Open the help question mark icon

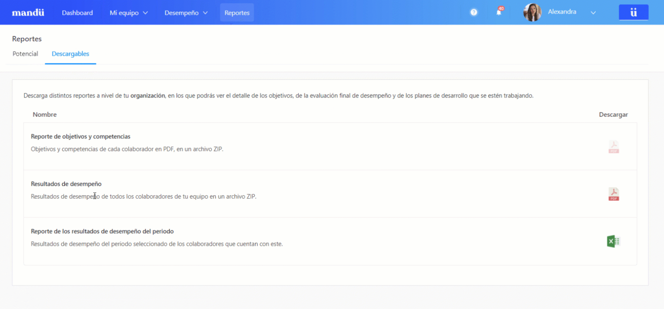pyautogui.click(x=474, y=13)
